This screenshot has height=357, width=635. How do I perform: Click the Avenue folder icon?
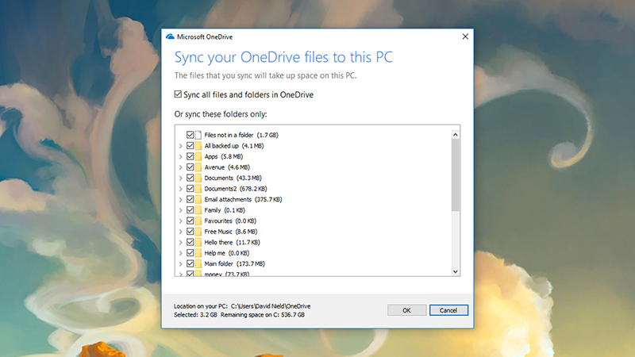pyautogui.click(x=198, y=167)
